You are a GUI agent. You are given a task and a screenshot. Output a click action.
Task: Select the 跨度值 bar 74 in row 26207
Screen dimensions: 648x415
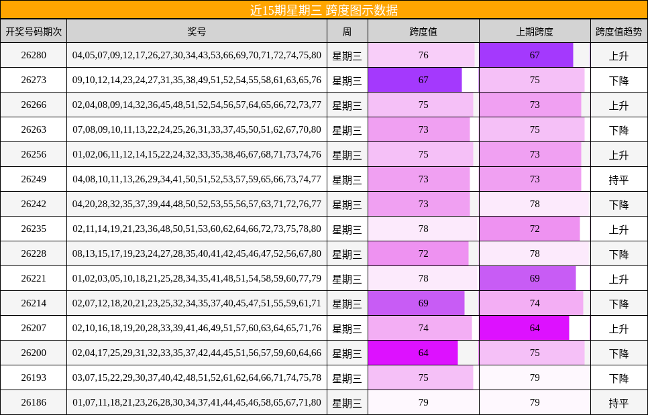(x=420, y=328)
